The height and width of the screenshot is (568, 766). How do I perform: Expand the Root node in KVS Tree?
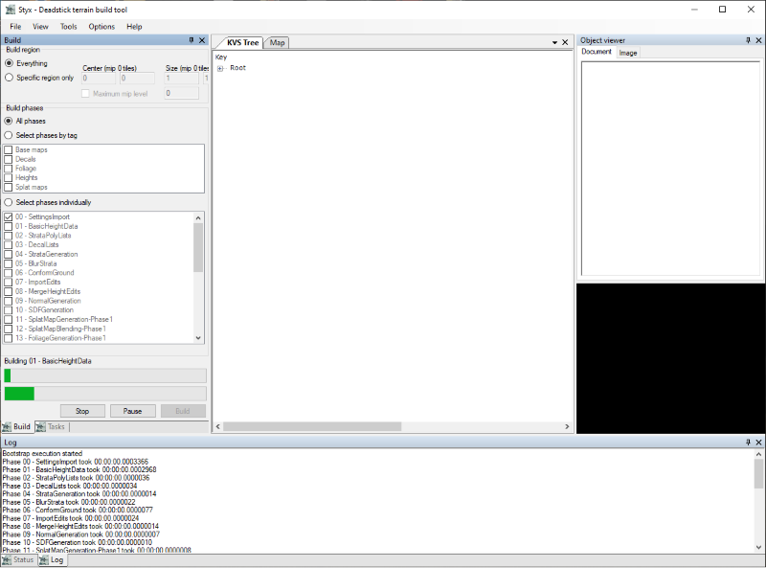click(220, 68)
